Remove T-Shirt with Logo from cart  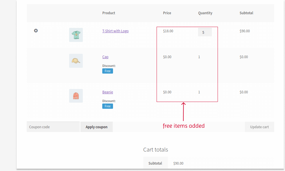point(36,31)
